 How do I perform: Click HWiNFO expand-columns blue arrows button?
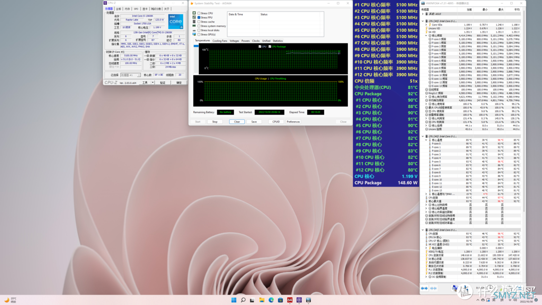click(425, 288)
